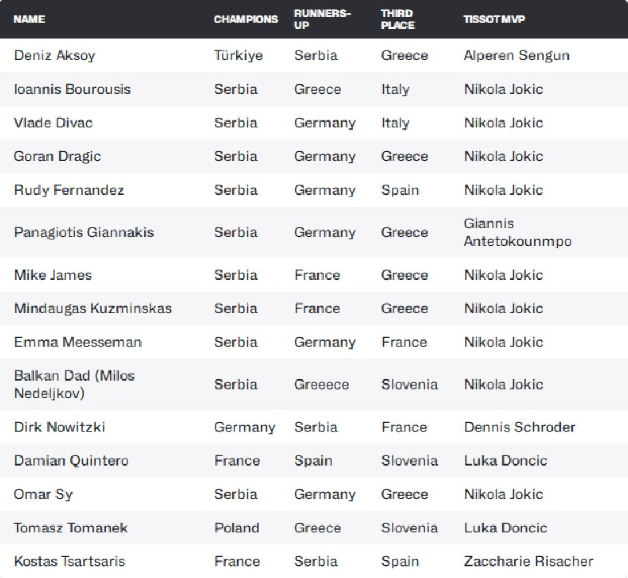This screenshot has width=628, height=578.
Task: Click on Mindaugas Kuzminskas
Action: pos(92,309)
